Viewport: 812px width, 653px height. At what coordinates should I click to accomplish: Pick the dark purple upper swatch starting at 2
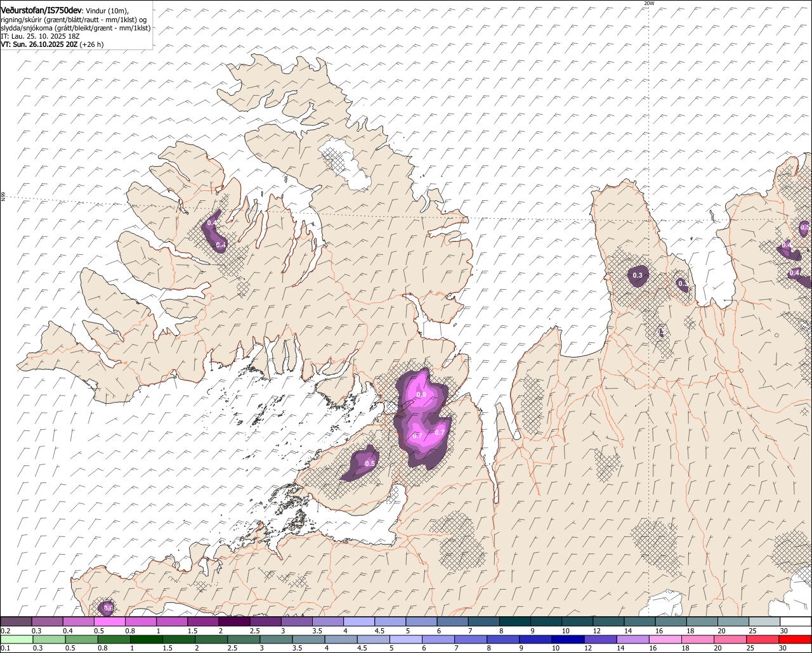(x=234, y=622)
